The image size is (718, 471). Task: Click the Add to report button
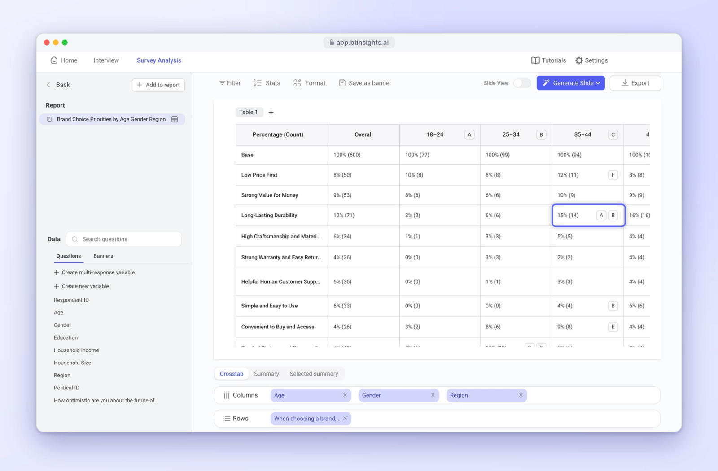coord(158,85)
